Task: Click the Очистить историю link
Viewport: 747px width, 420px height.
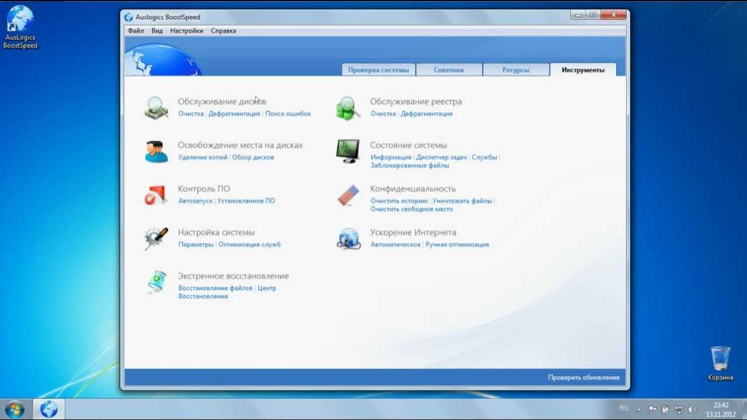Action: (399, 201)
